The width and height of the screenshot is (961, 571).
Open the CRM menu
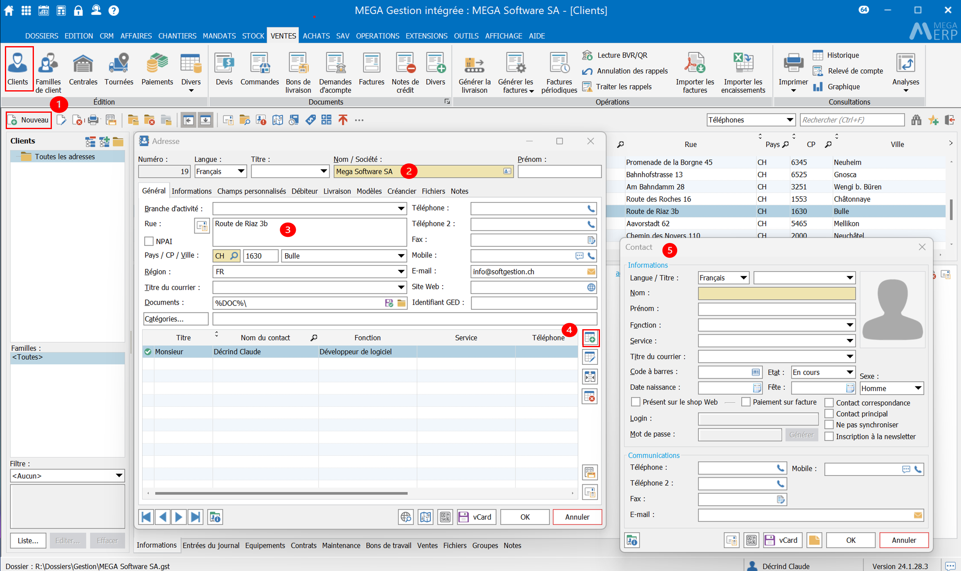(107, 36)
